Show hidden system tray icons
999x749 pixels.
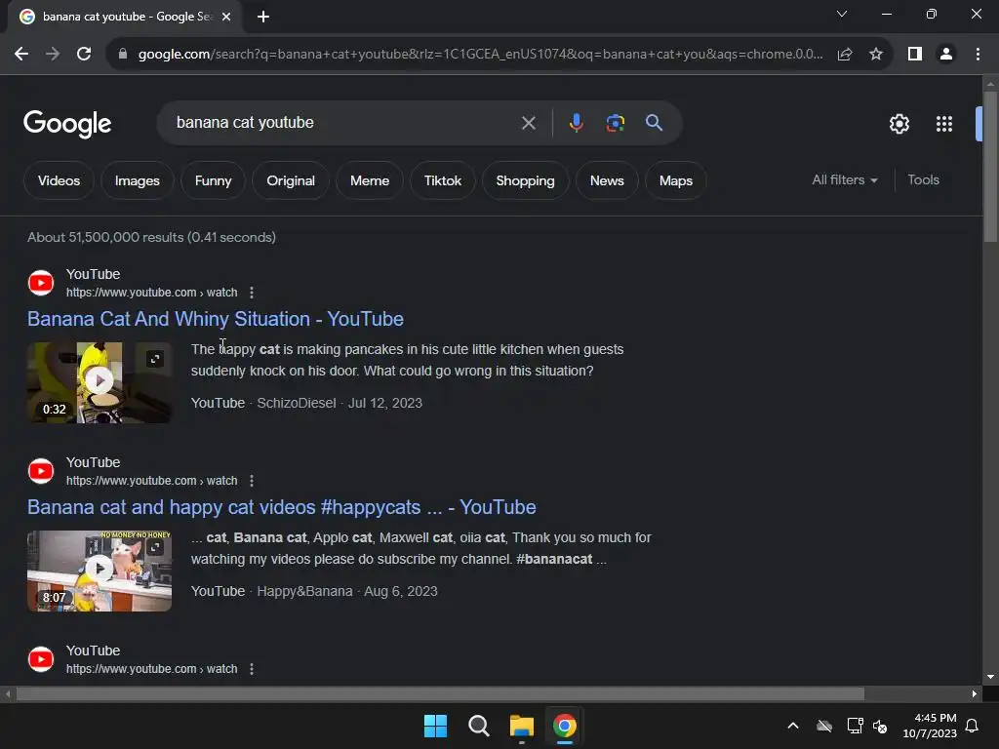(793, 726)
